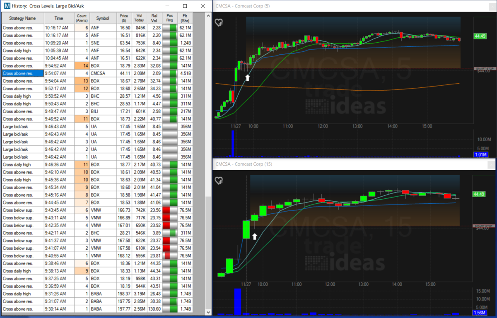Sort by Flt (Shr) column header
Viewport: 497px width, 318px height.
(185, 18)
